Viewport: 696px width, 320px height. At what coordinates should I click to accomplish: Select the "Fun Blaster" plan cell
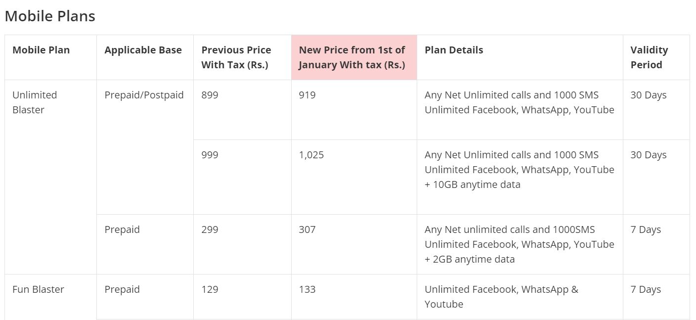(38, 289)
